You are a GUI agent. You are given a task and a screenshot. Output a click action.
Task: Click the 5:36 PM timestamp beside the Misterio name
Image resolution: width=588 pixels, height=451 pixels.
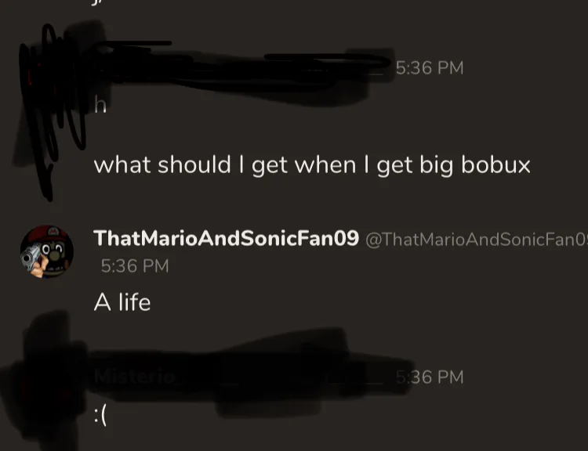pyautogui.click(x=430, y=377)
